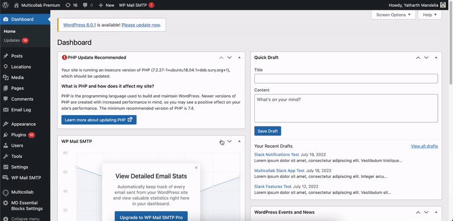Move WordPress Events and News up
The width and height of the screenshot is (453, 221).
click(x=418, y=212)
